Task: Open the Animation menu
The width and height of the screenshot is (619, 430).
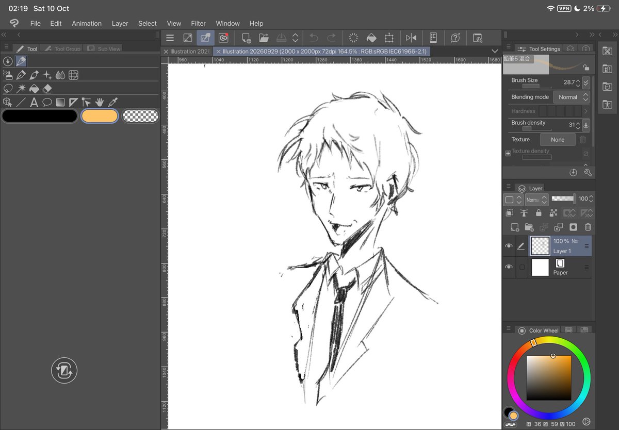Action: (x=87, y=23)
